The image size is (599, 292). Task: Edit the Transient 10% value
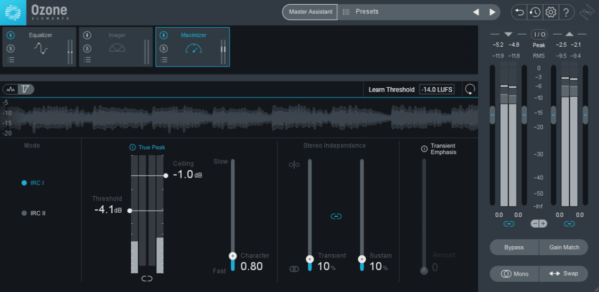327,267
